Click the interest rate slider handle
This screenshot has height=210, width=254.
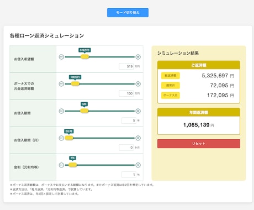tap(73, 165)
